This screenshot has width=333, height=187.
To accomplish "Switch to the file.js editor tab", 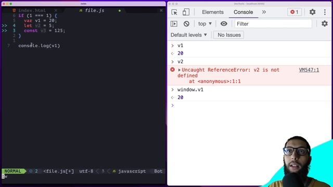I will (x=95, y=10).
